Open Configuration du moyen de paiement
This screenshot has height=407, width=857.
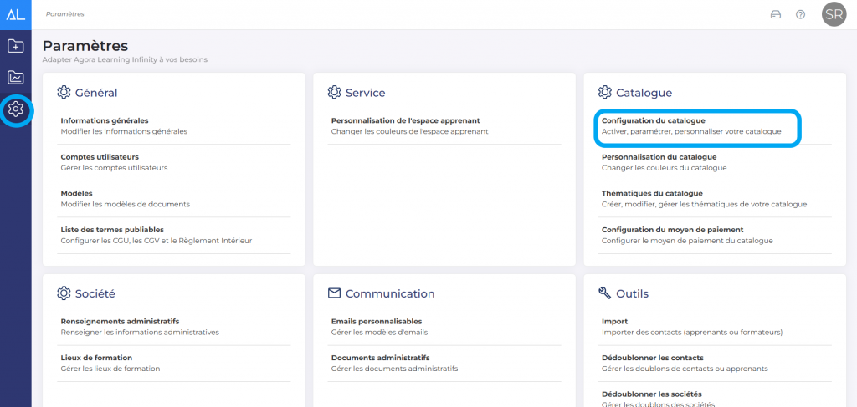click(672, 230)
